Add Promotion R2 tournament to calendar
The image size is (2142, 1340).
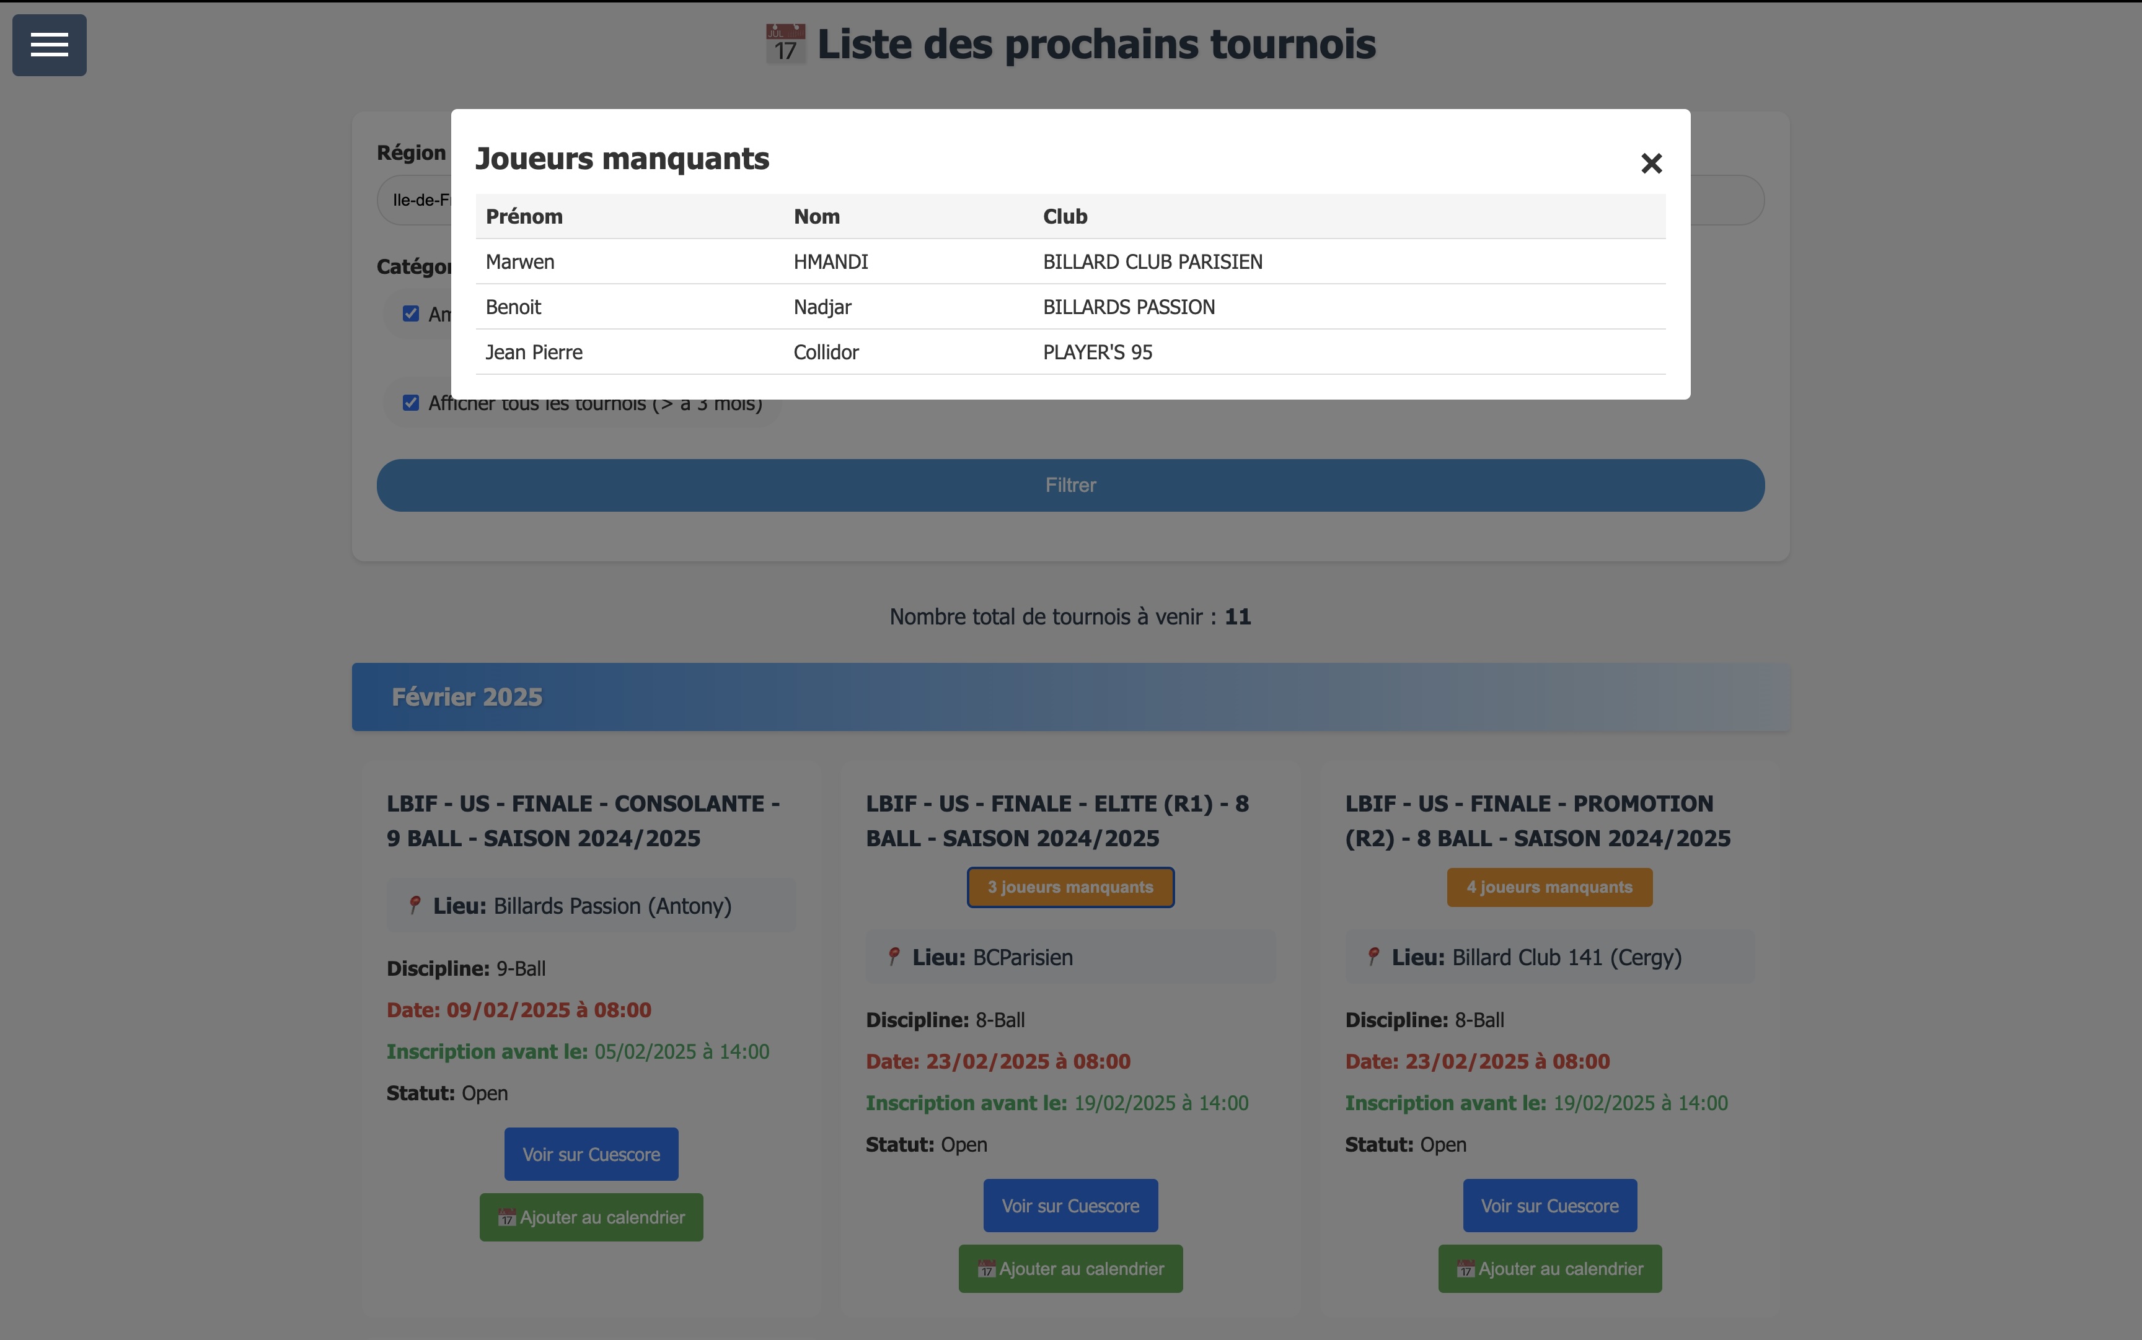[1549, 1268]
